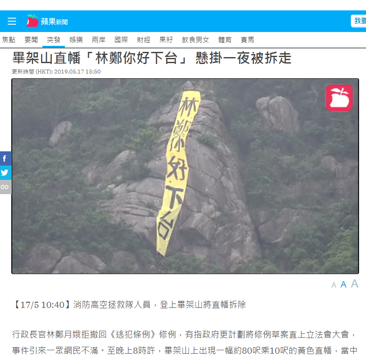The height and width of the screenshot is (358, 366).
Task: Click the 我要 button at top right
Action: 359,21
